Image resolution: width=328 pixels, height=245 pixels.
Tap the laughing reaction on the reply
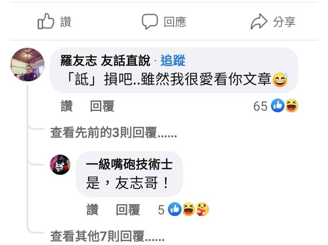[x=189, y=209]
